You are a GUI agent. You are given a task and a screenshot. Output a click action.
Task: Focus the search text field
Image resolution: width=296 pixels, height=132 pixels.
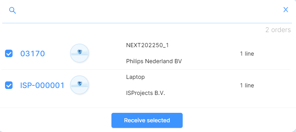[x=149, y=10]
